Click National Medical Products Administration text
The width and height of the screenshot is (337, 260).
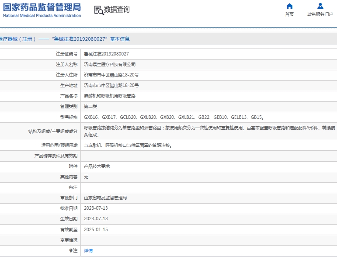click(42, 15)
